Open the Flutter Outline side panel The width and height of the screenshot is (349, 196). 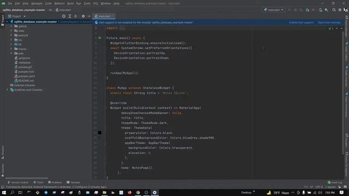(347, 51)
